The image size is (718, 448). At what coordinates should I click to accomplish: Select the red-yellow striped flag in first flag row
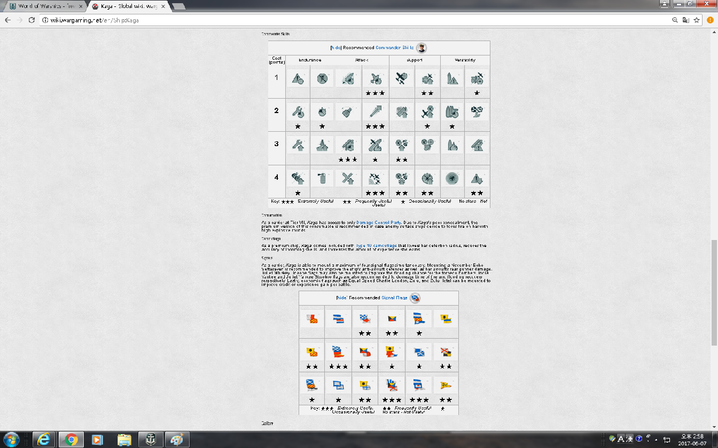[311, 319]
